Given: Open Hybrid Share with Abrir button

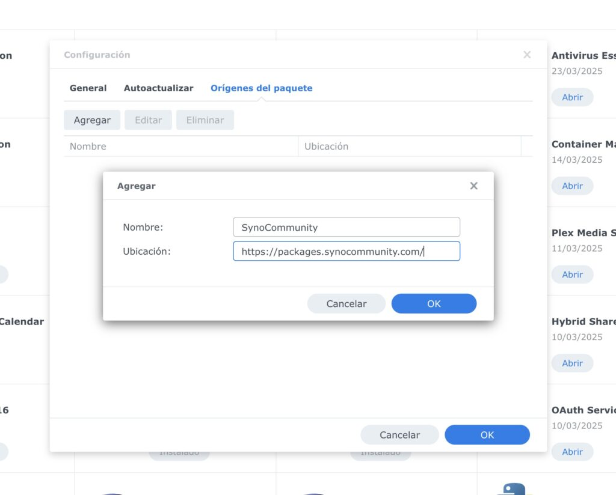Looking at the screenshot, I should tap(573, 363).
